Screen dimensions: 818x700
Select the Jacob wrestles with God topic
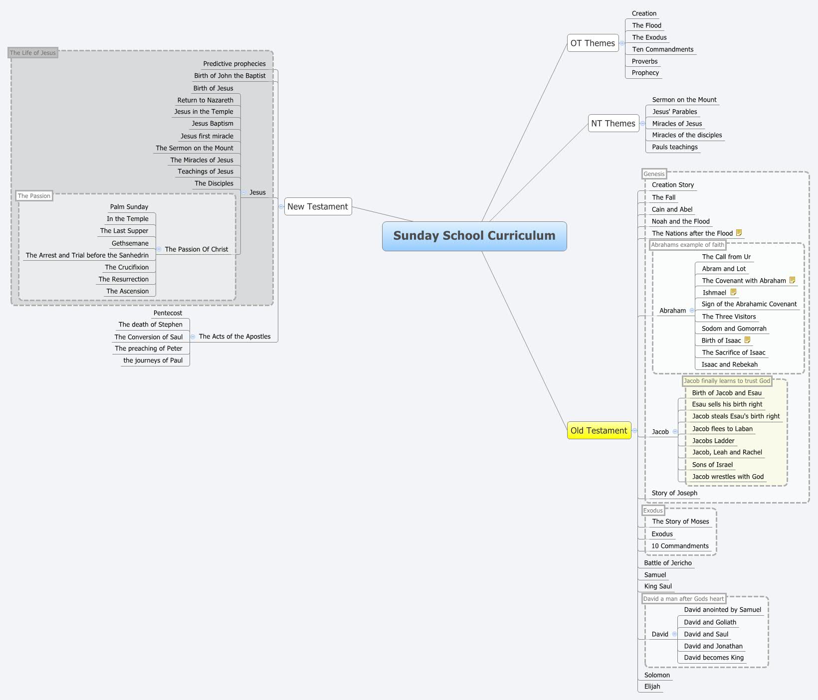(727, 477)
